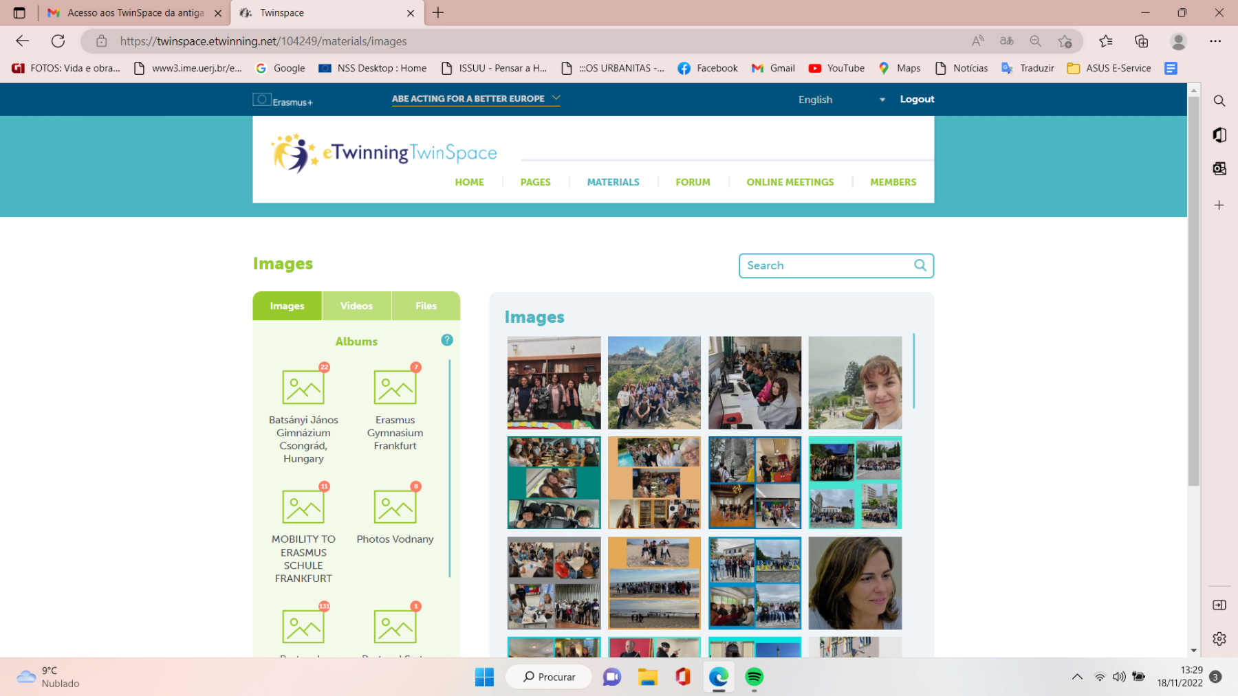Click the Albums help question mark icon
This screenshot has height=696, width=1238.
(x=447, y=340)
